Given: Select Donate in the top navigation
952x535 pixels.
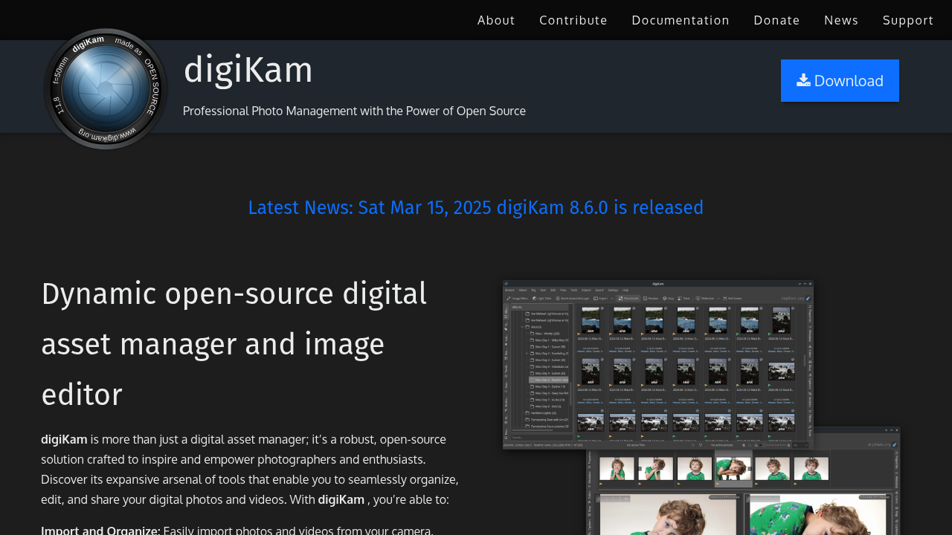Looking at the screenshot, I should pos(776,20).
